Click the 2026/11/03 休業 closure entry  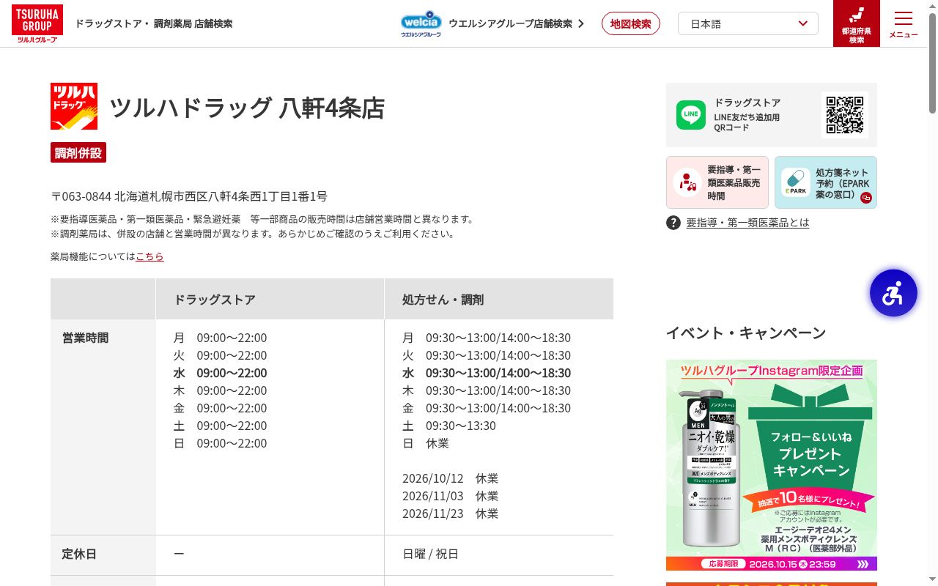[450, 496]
